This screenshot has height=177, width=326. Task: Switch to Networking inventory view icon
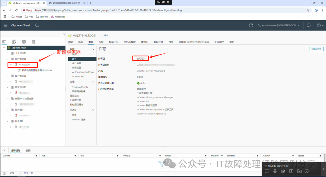click(34, 42)
